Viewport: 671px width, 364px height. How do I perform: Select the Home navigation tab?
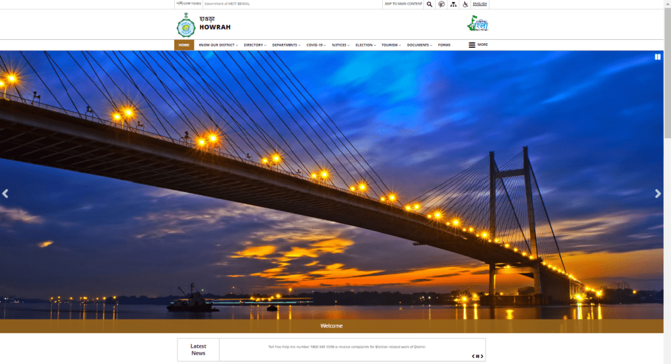tap(184, 45)
